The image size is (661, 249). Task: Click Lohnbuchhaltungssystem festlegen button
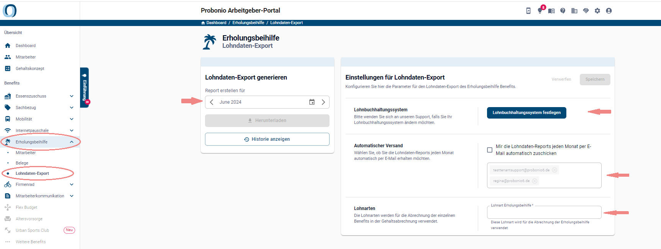pyautogui.click(x=527, y=113)
